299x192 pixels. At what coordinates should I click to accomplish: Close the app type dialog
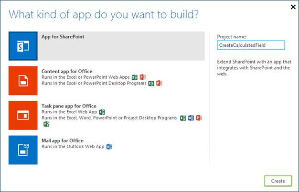click(x=293, y=7)
